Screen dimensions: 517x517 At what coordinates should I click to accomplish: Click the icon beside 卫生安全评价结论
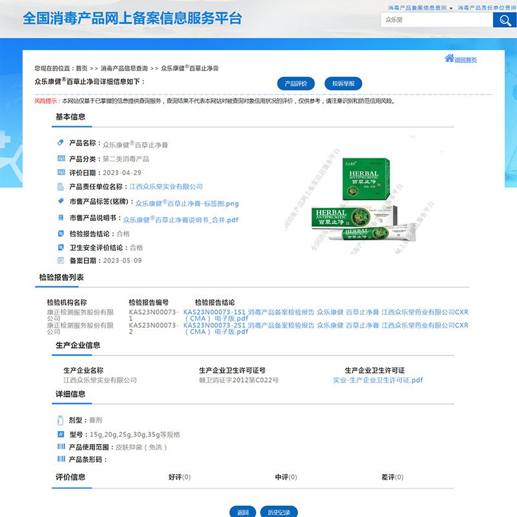pos(61,248)
